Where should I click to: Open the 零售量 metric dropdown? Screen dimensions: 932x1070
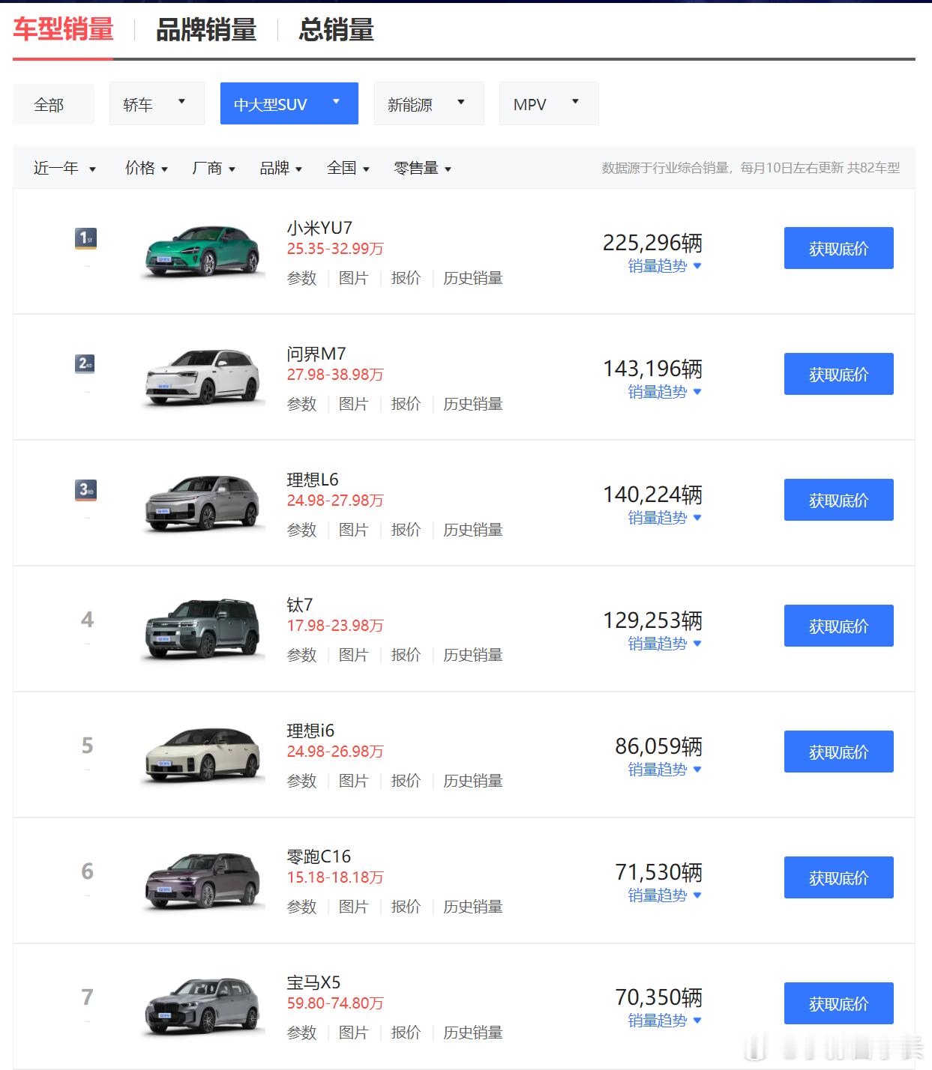[x=423, y=168]
